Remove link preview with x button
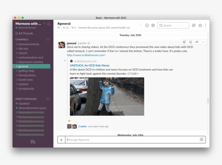The height and width of the screenshot is (165, 222). point(65,60)
